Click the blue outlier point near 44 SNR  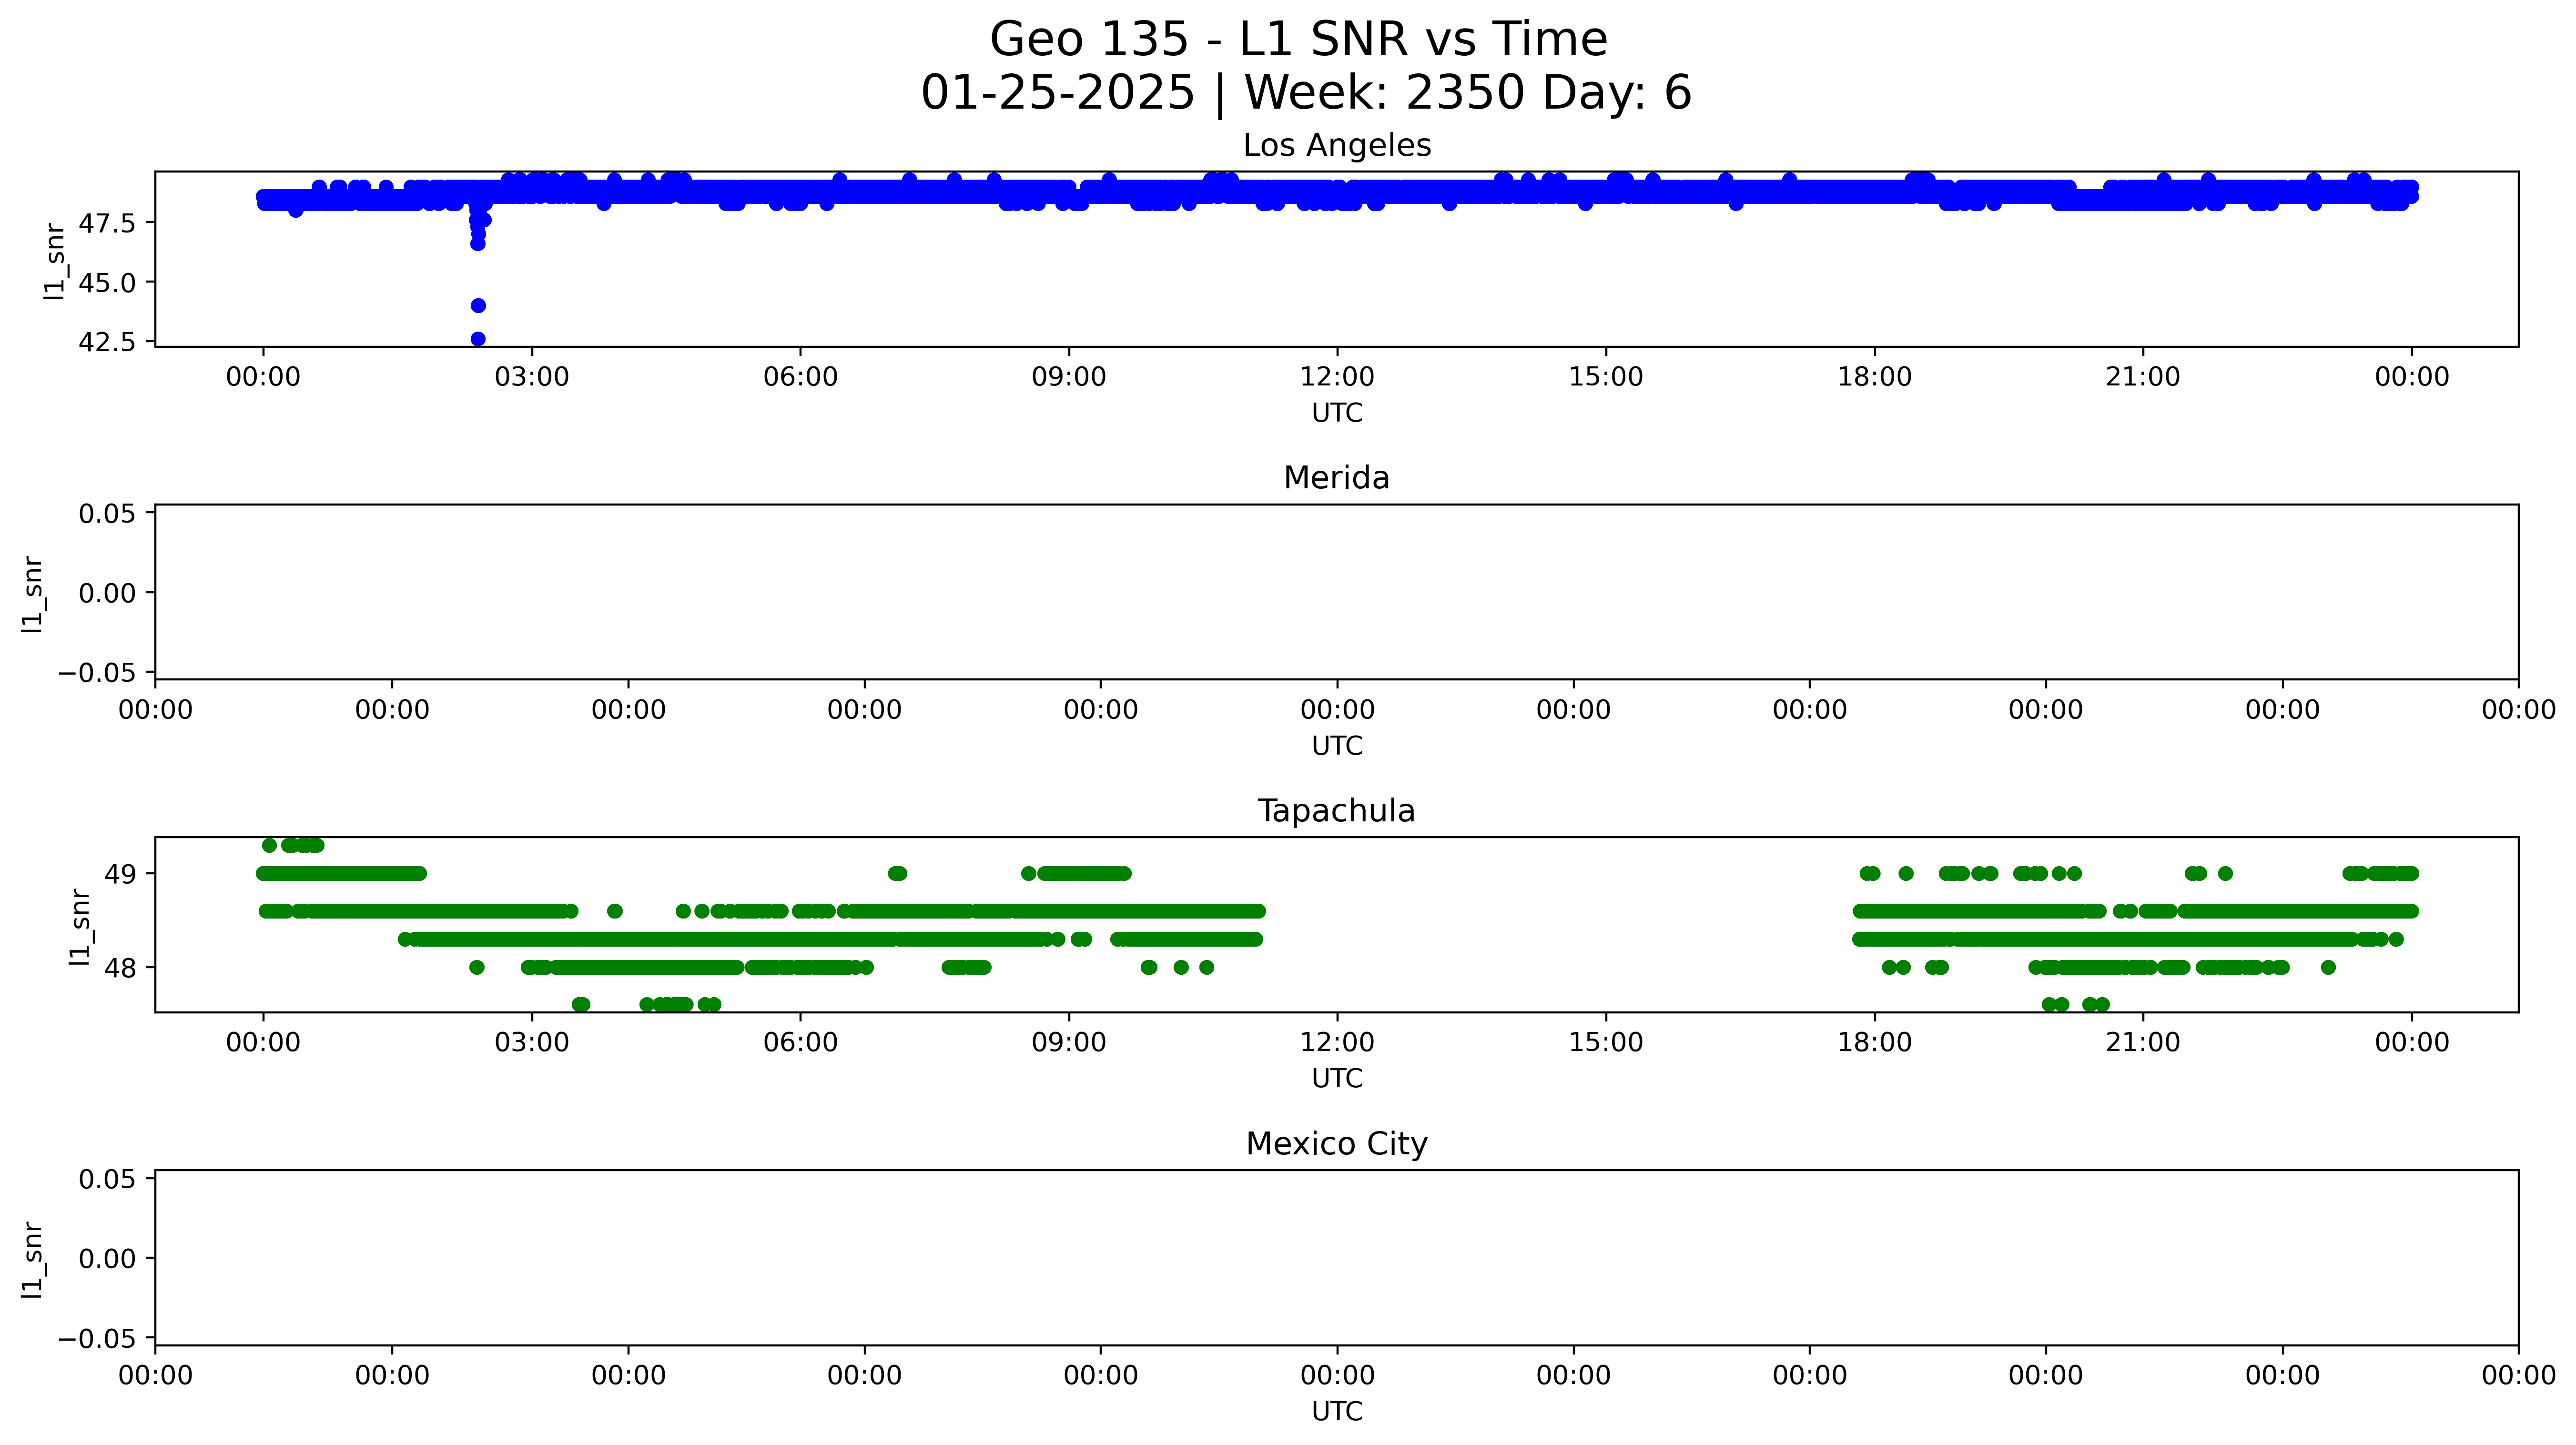coord(478,305)
